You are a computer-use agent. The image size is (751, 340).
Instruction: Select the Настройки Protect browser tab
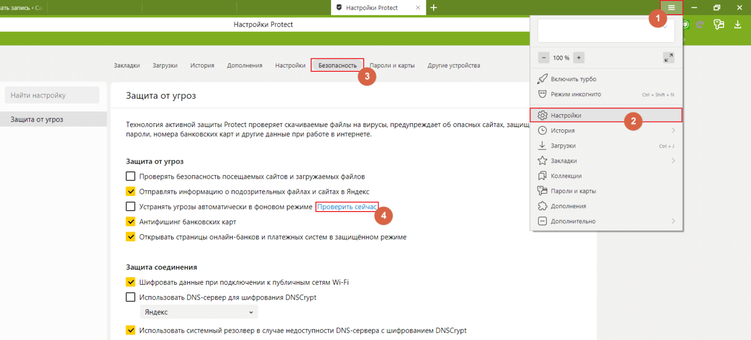click(378, 8)
